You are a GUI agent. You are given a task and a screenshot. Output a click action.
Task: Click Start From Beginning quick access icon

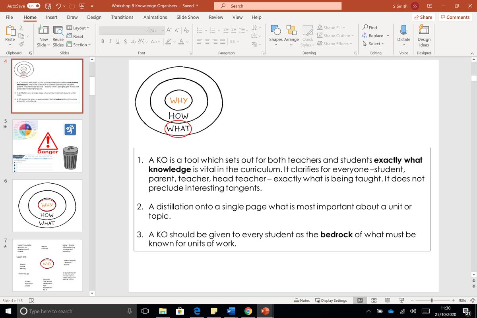[x=82, y=6]
